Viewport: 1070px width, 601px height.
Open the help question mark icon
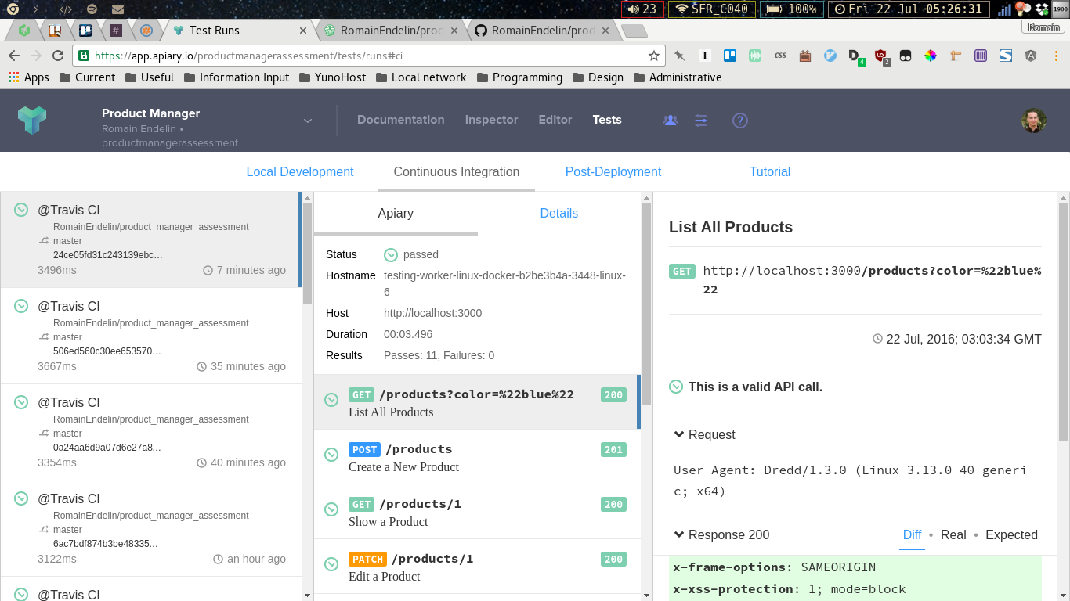(x=740, y=121)
